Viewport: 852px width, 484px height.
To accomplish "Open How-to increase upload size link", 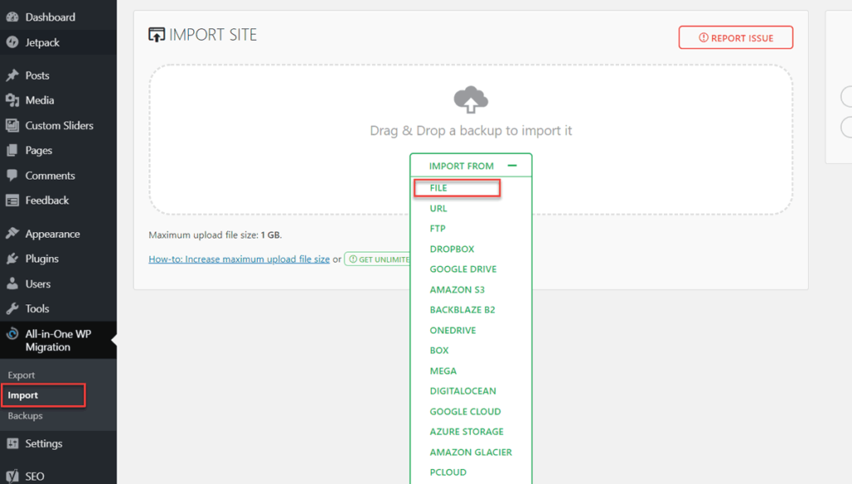I will [x=239, y=259].
